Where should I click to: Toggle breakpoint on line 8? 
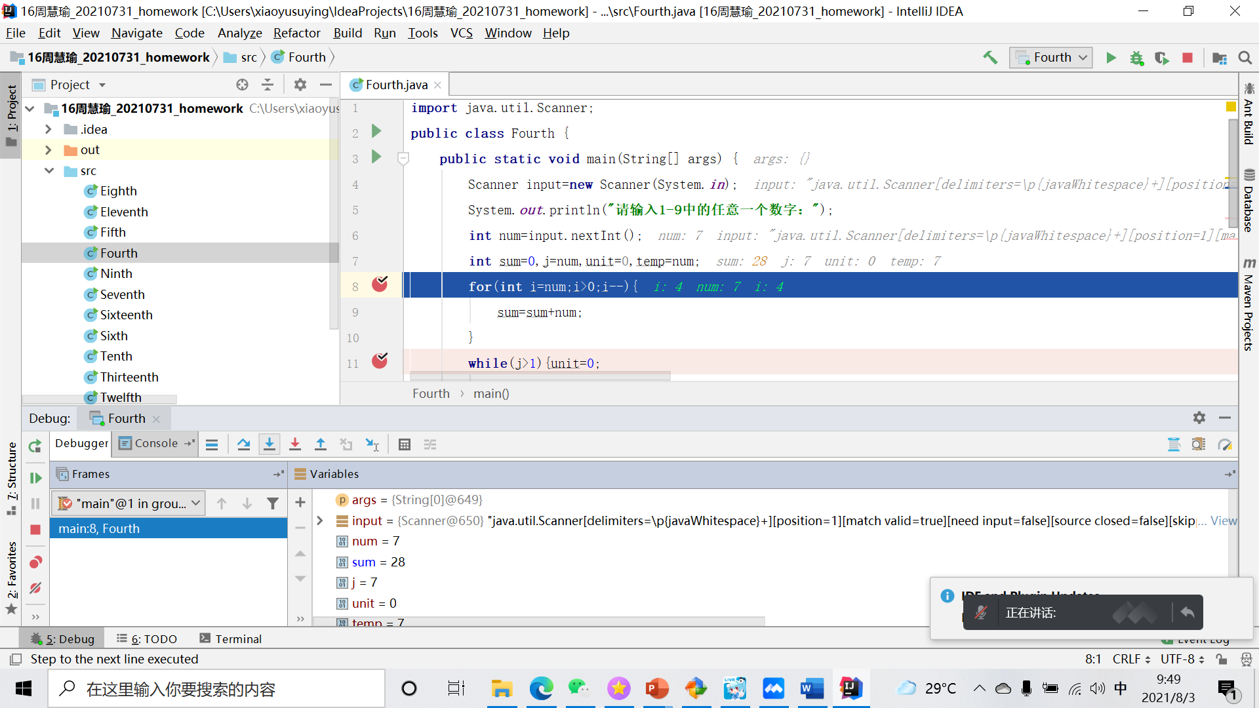point(380,285)
